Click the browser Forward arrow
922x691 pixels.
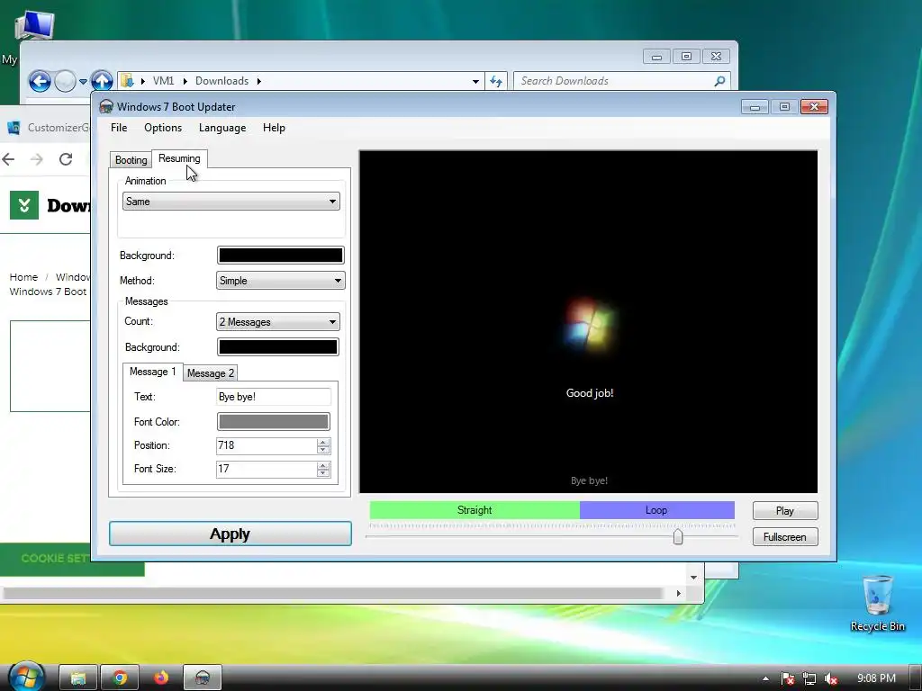coord(36,158)
